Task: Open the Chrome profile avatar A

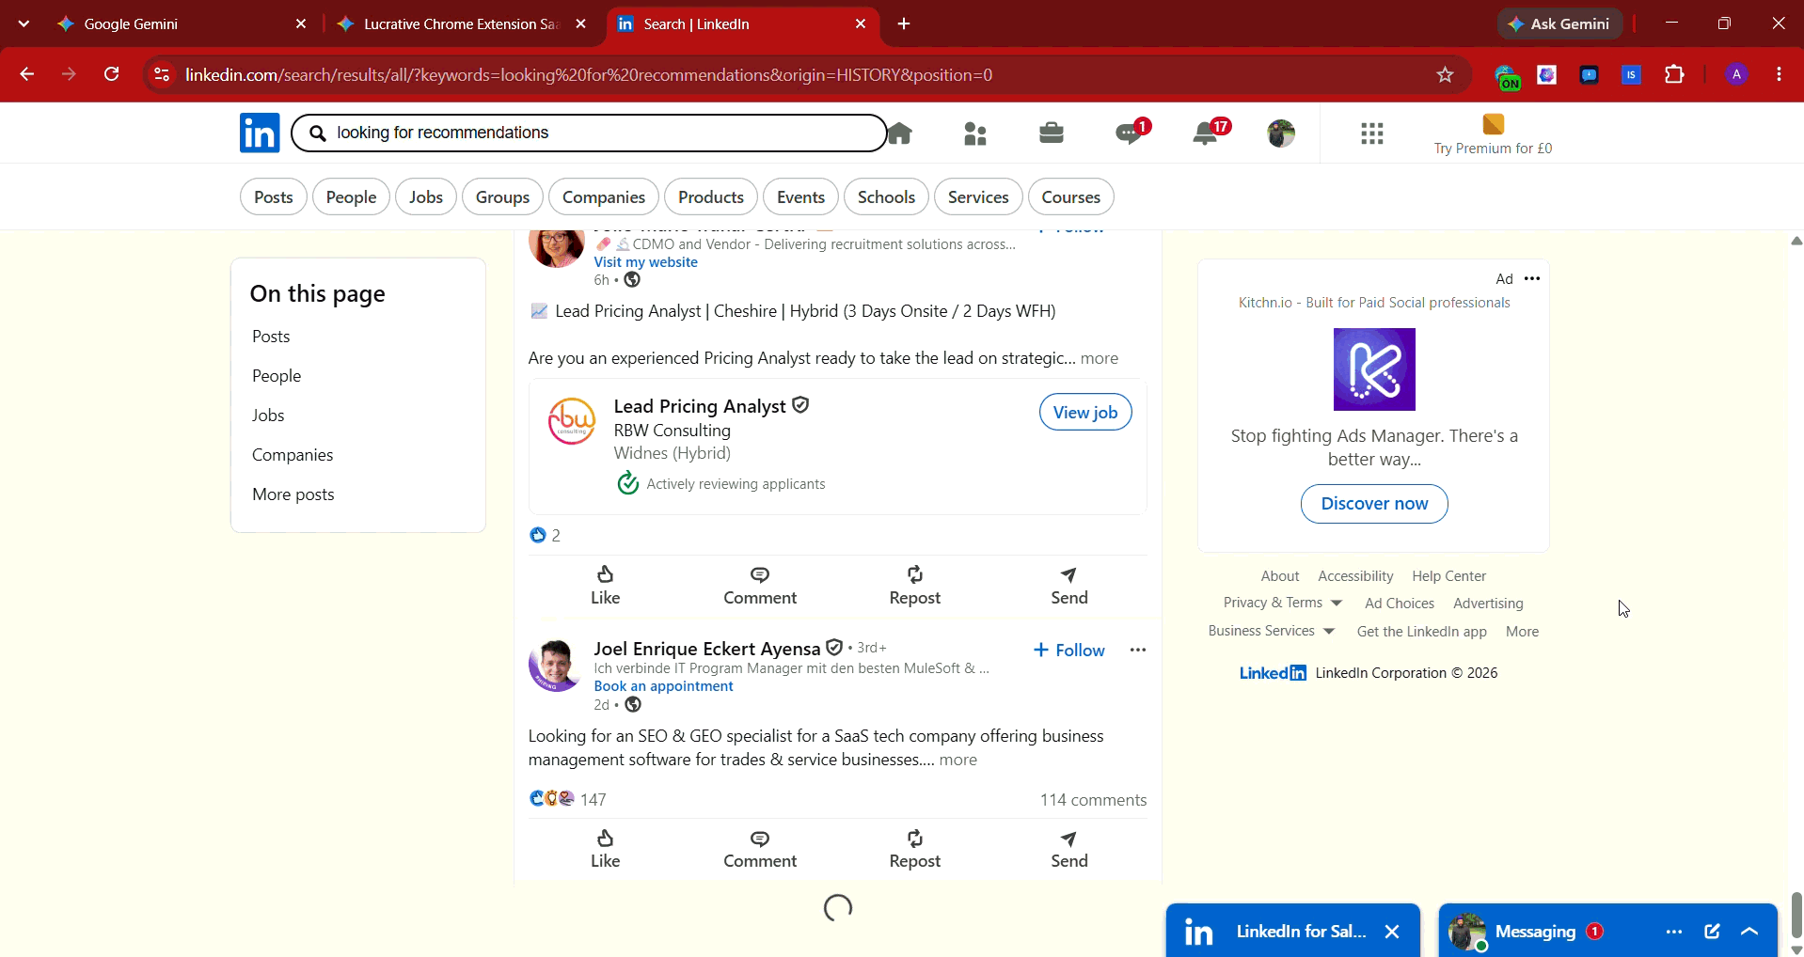Action: click(x=1736, y=74)
